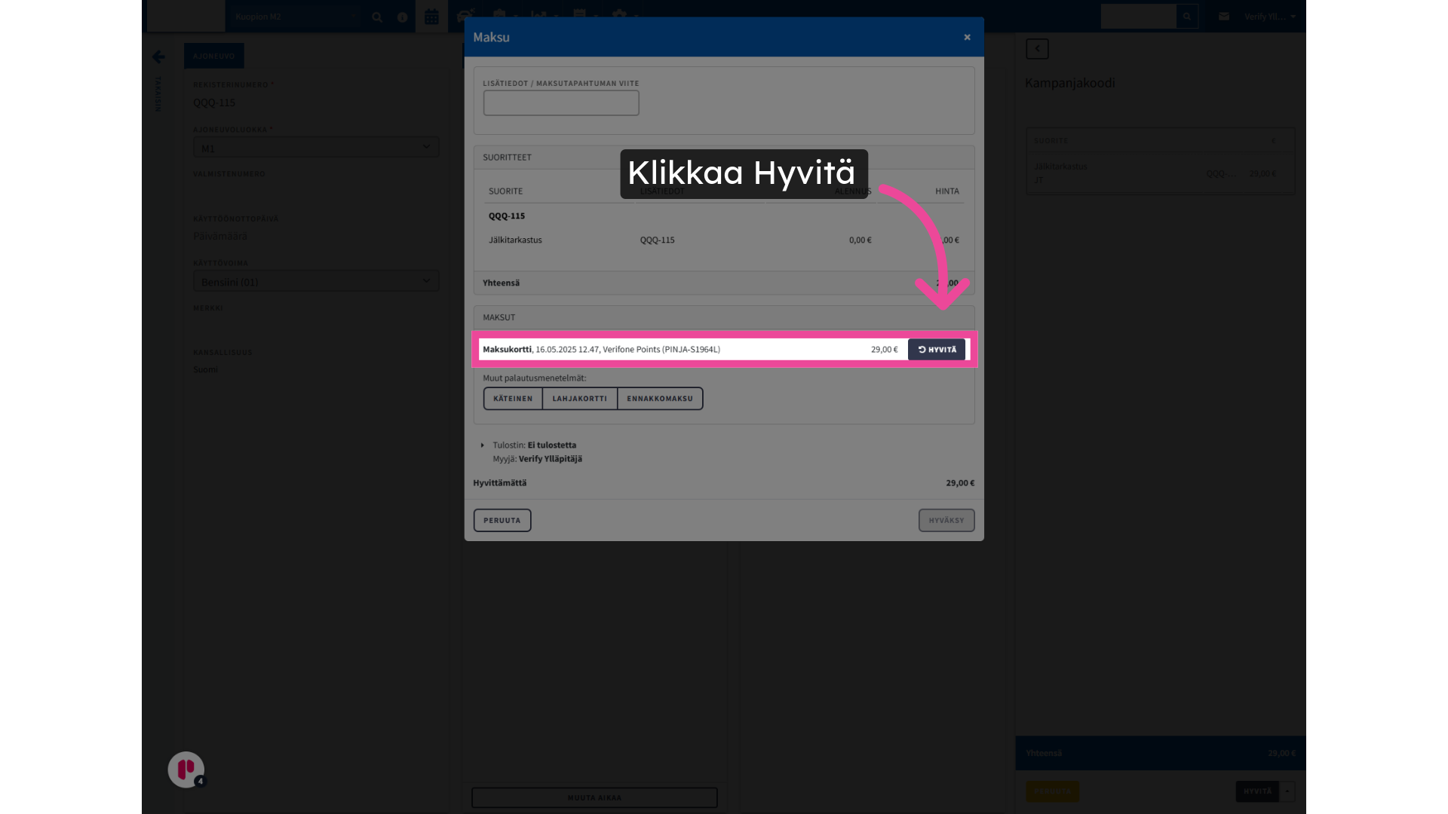Open the mail envelope icon
Screen dimensions: 1448x814
(1224, 17)
